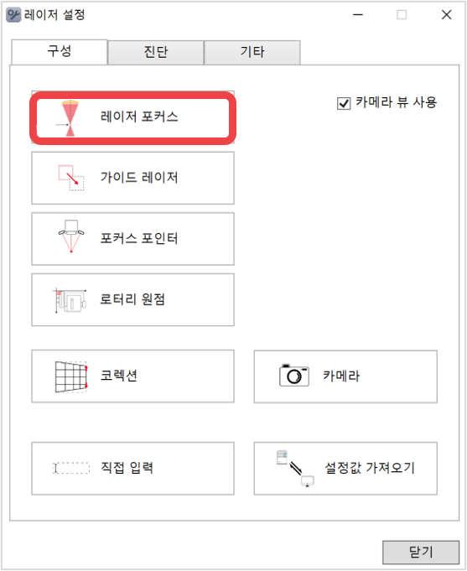The height and width of the screenshot is (571, 467).
Task: Click the dashed direct input box icon
Action: click(x=71, y=468)
